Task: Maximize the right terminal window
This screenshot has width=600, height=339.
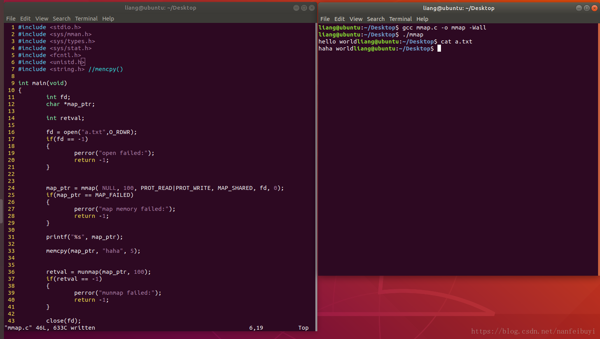Action: point(587,8)
